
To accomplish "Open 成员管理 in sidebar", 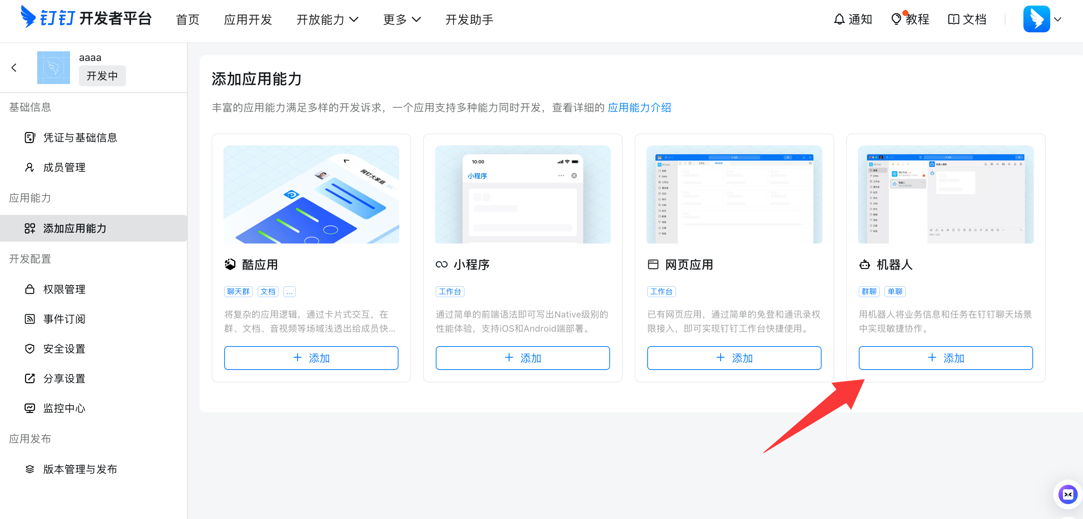I will (93, 167).
